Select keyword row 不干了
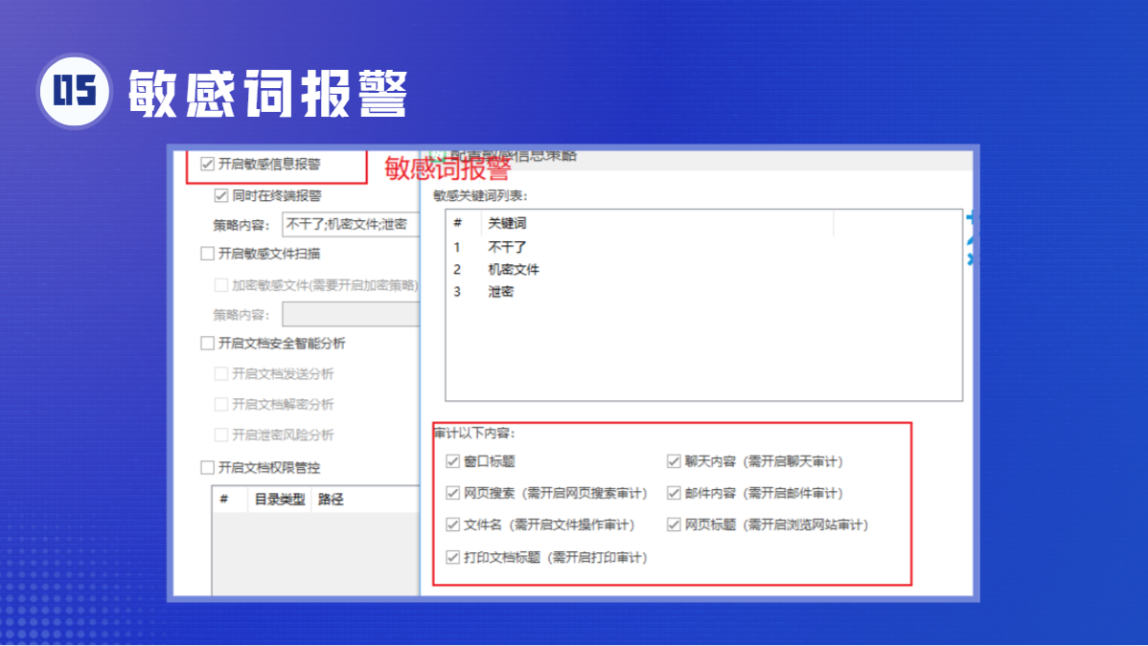 click(x=507, y=247)
